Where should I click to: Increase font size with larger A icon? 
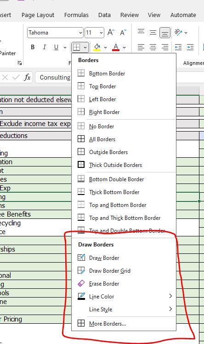point(111,33)
